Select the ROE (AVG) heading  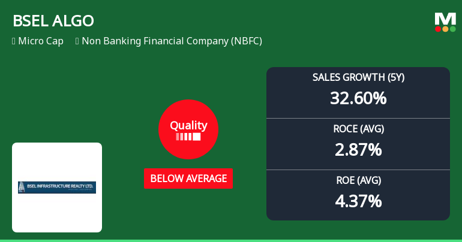[x=358, y=180]
